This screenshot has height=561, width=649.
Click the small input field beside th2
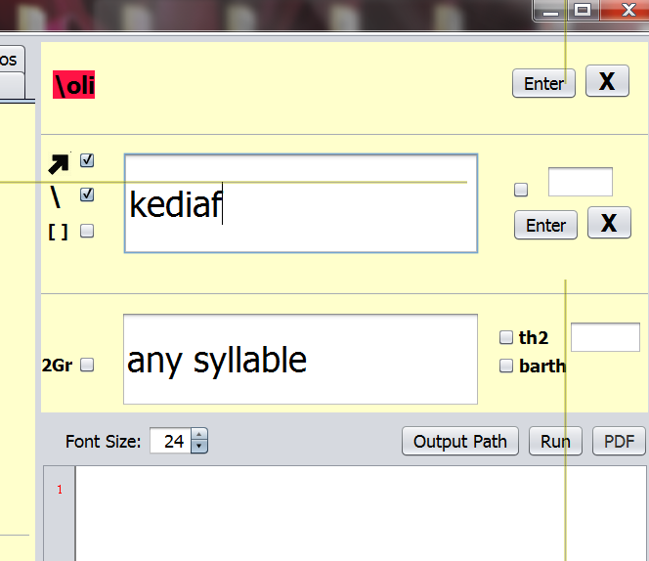point(604,337)
